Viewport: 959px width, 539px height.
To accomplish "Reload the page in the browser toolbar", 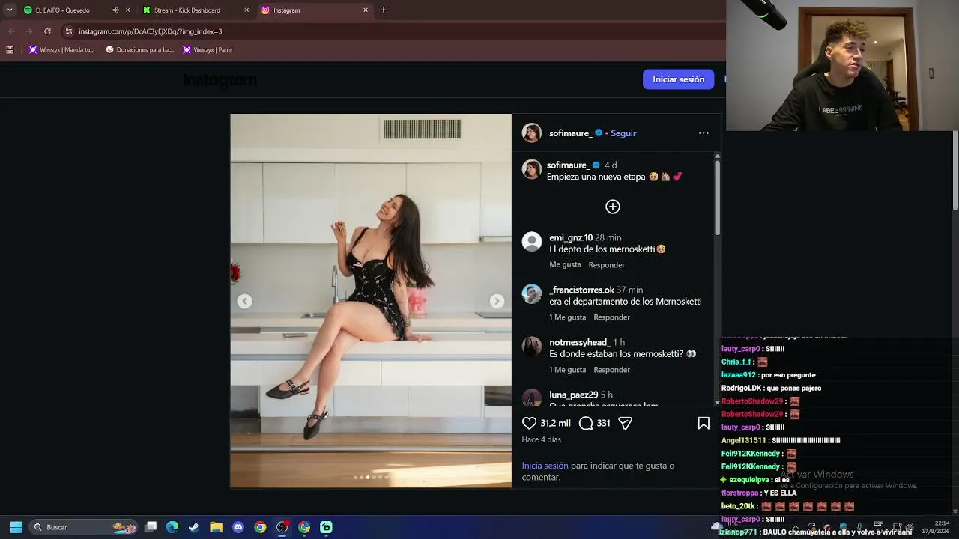I will pos(47,31).
